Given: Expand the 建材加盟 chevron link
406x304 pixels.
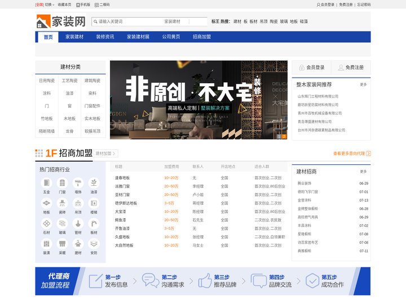Looking at the screenshot, I should [105, 154].
